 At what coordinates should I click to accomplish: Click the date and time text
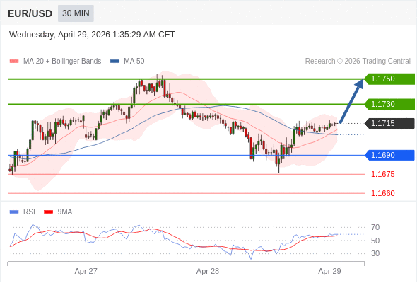coord(92,35)
